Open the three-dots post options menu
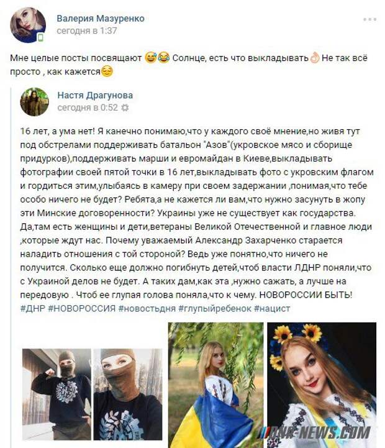The height and width of the screenshot is (448, 385). pyautogui.click(x=370, y=19)
